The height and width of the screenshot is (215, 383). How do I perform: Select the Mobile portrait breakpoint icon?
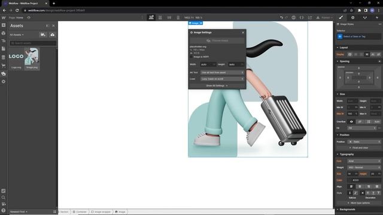178,17
